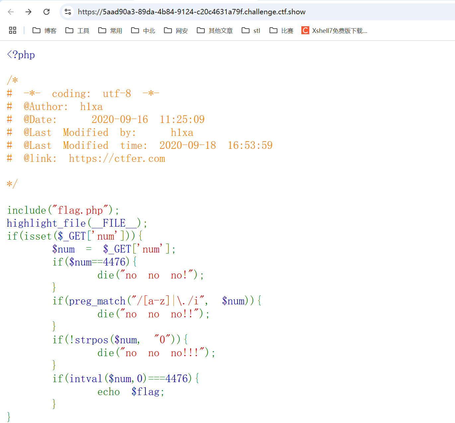Click the highlight_file(__FILE__) line
The image size is (455, 423).
coord(77,223)
